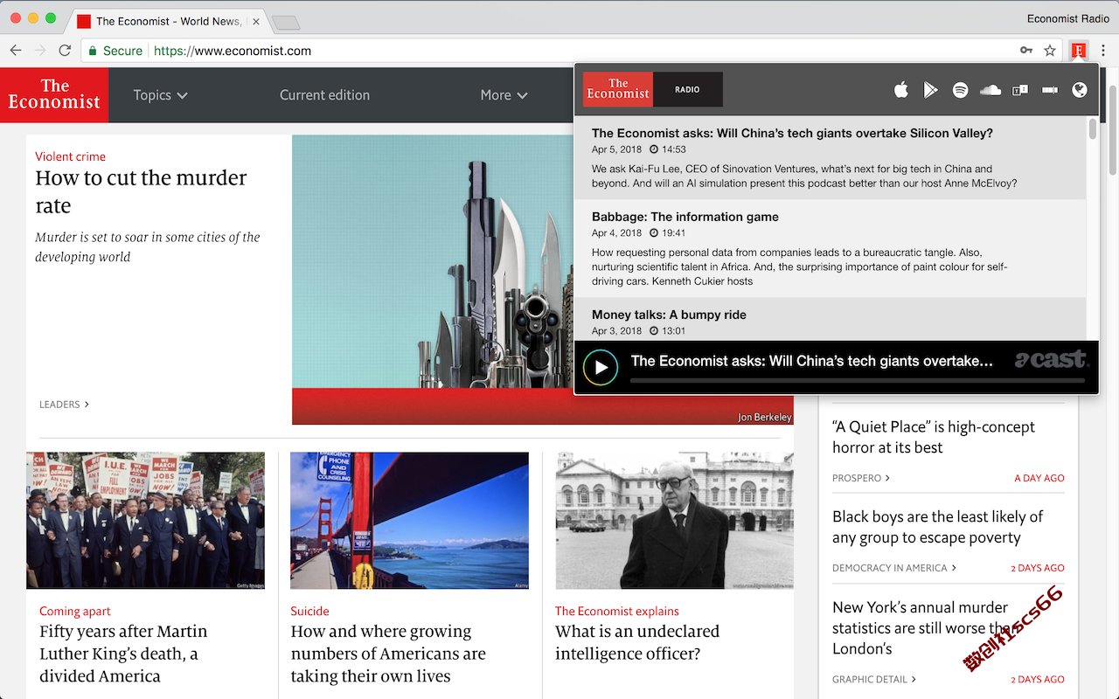Reload the page
Viewport: 1119px width, 699px height.
point(65,51)
